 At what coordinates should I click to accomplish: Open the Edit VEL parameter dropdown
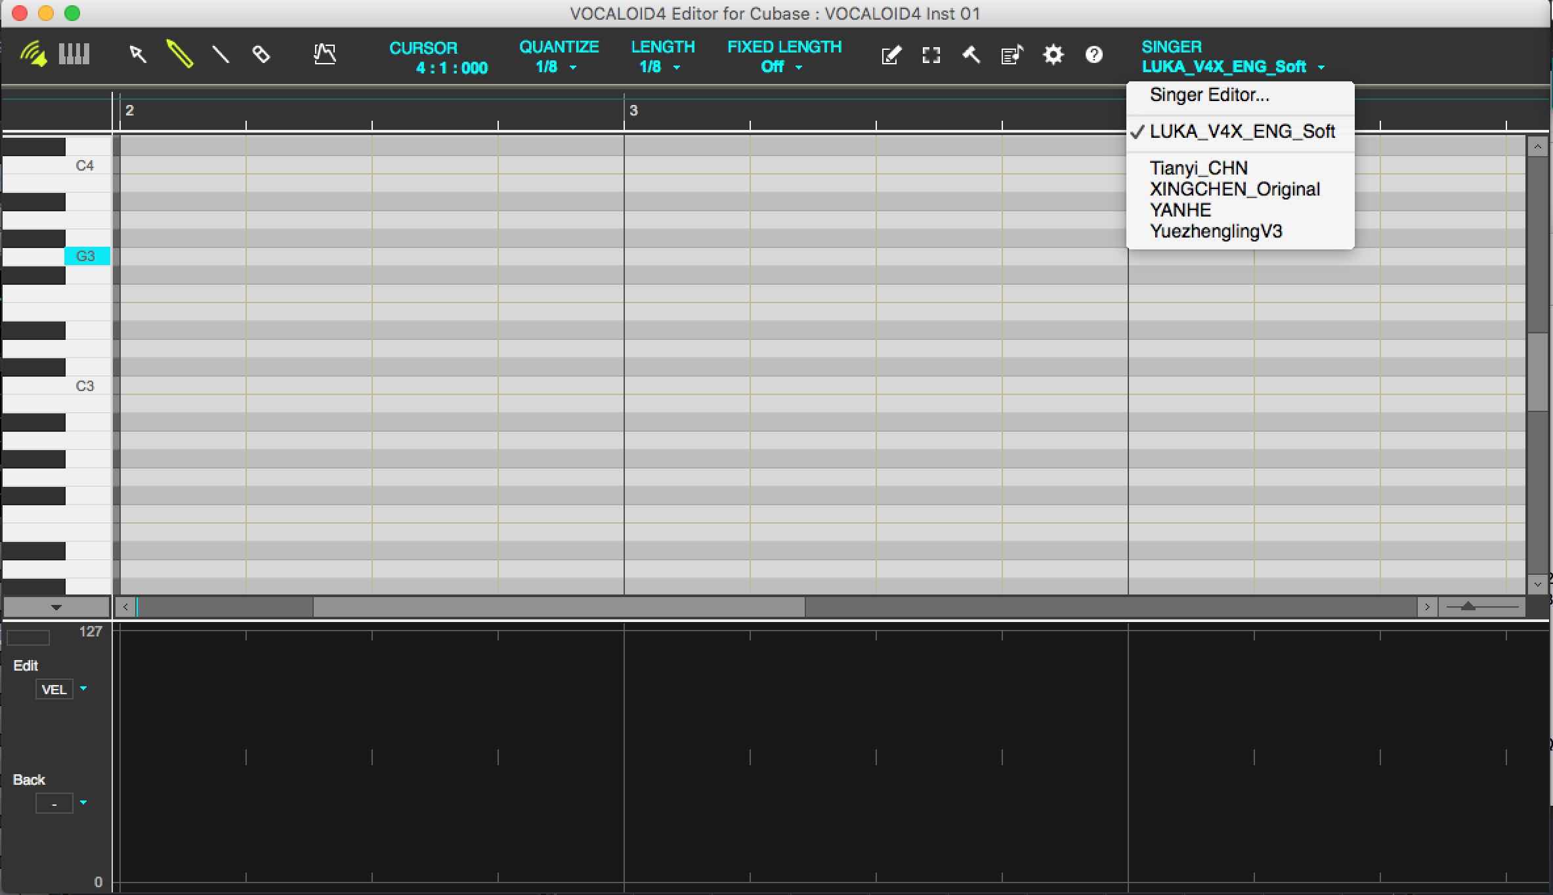coord(83,688)
